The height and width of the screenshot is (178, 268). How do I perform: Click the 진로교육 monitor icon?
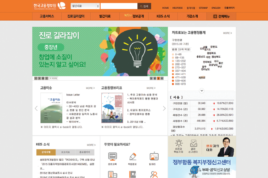[112, 156]
